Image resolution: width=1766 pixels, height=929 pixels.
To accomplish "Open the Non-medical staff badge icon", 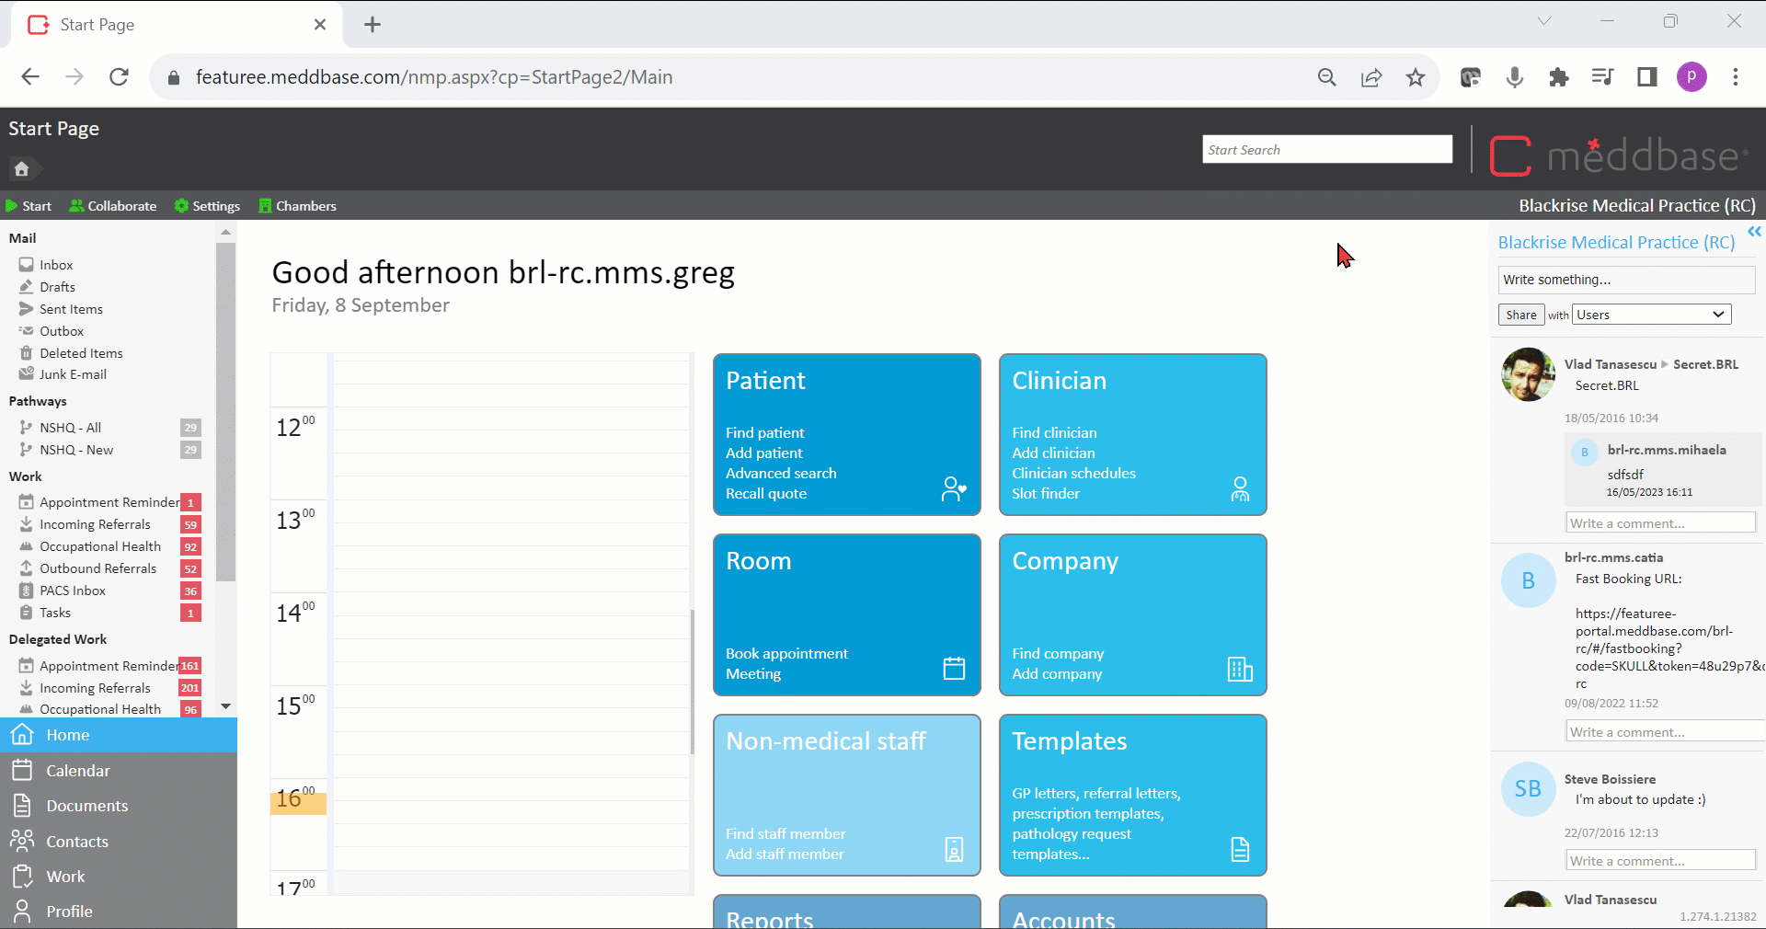I will 954,849.
